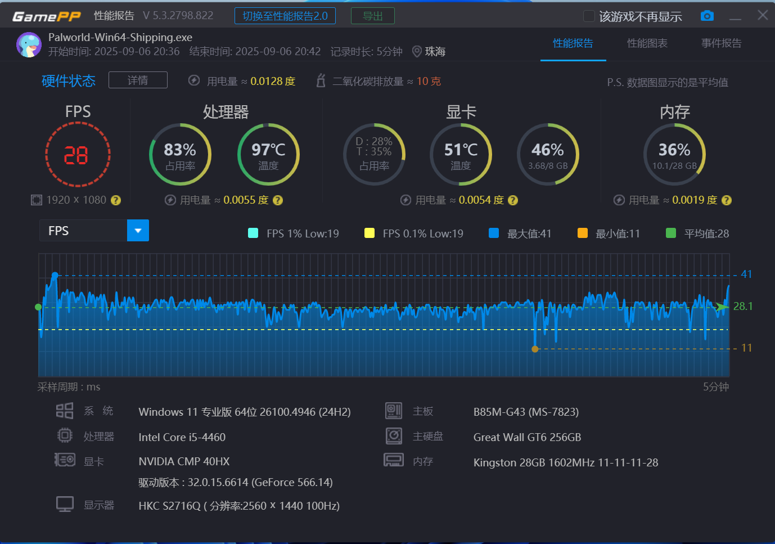Click the 记录时长: 5分钟 text

tap(367, 52)
